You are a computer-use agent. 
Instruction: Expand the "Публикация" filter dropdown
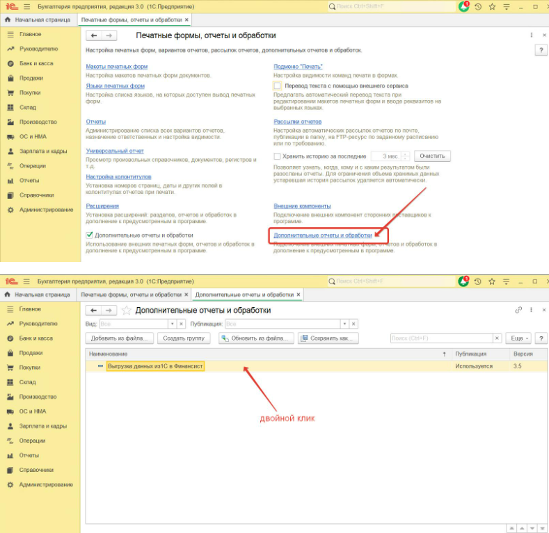344,324
